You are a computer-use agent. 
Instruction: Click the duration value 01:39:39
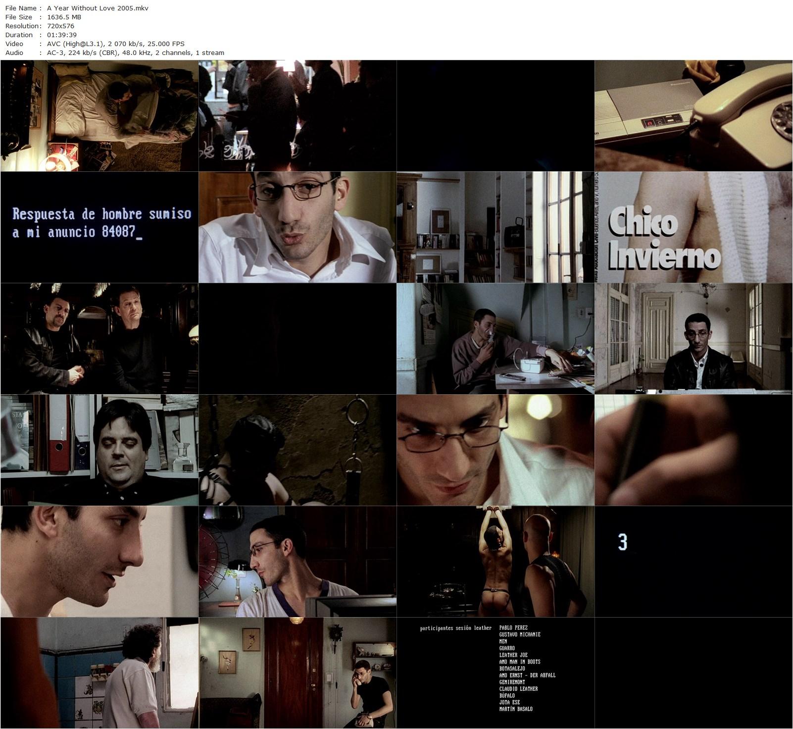pyautogui.click(x=62, y=35)
